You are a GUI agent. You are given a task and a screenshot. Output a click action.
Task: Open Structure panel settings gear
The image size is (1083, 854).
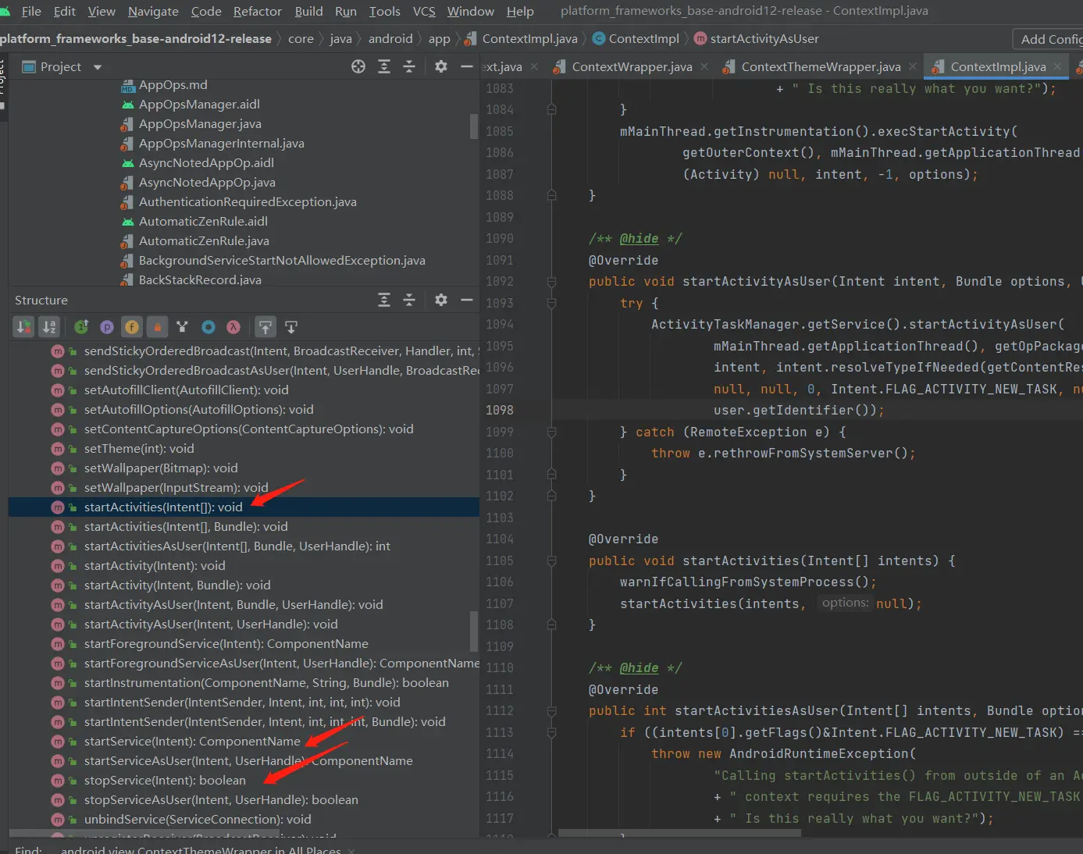tap(441, 300)
